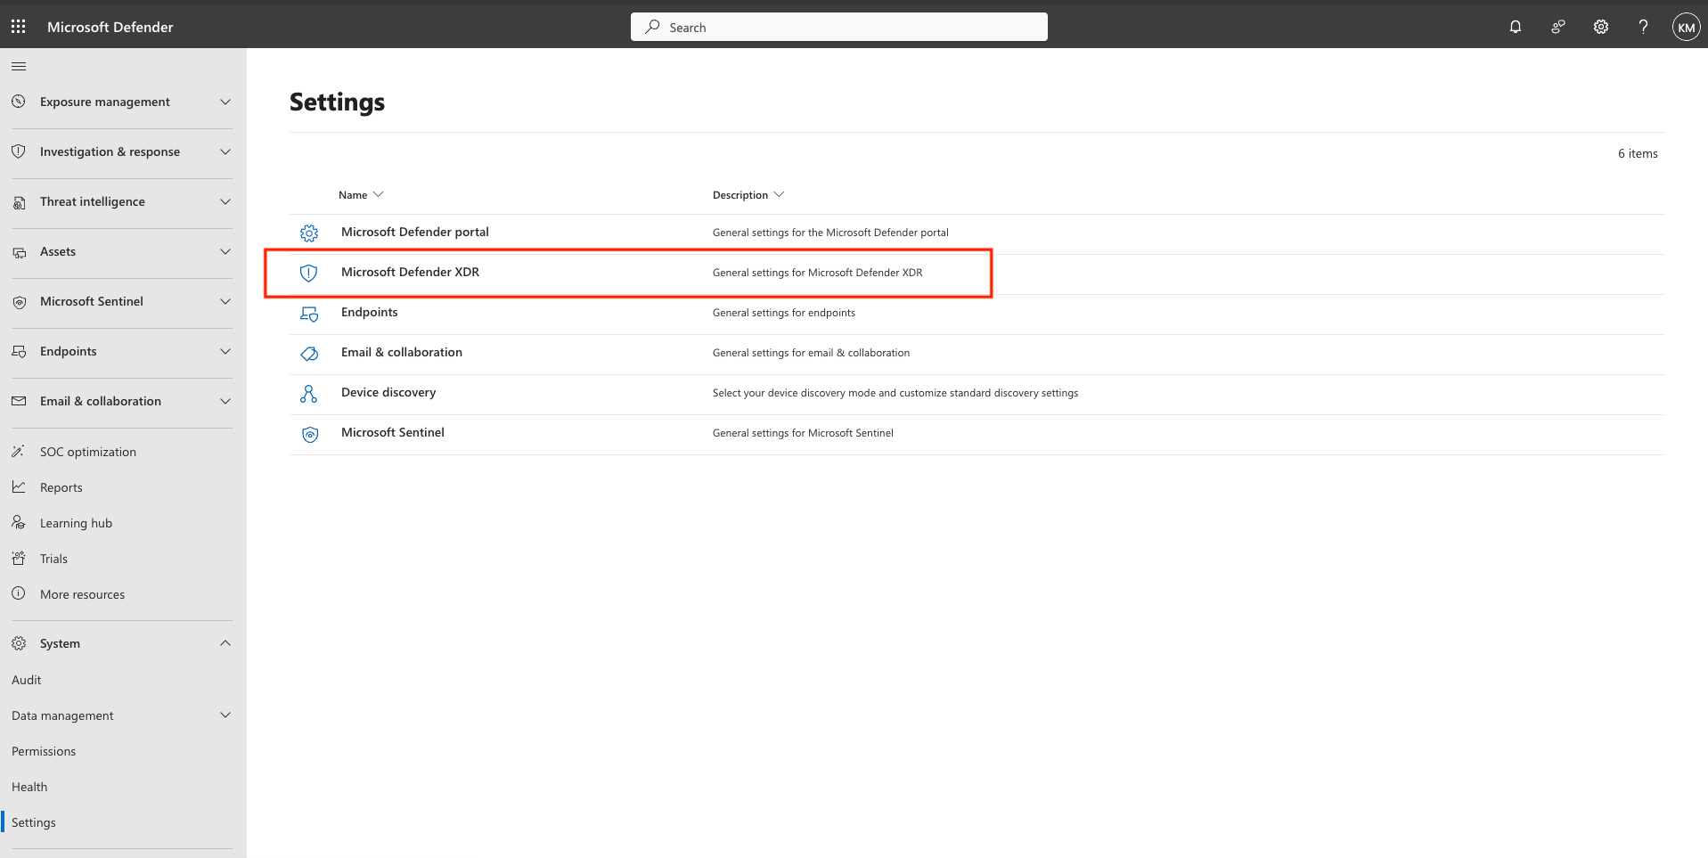Screen dimensions: 1708x858
Task: Go to Permissions in the sidebar
Action: [x=44, y=751]
